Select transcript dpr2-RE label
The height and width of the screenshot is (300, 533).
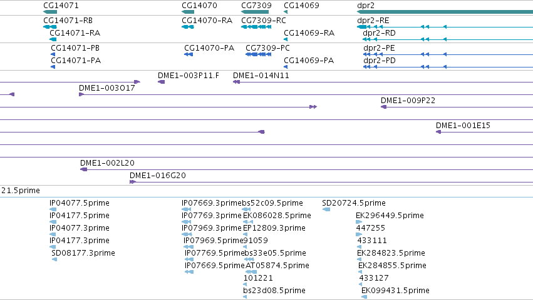point(373,21)
